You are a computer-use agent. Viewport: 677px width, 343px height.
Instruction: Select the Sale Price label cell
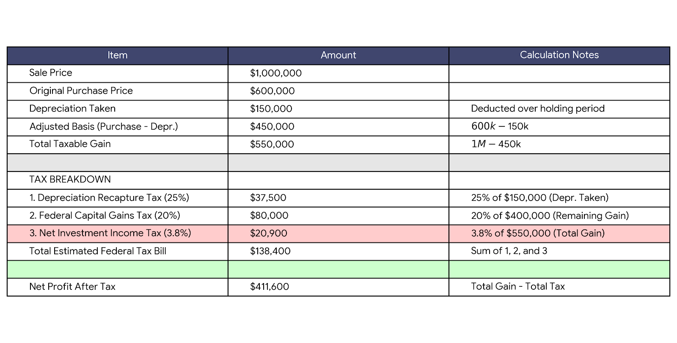(51, 73)
